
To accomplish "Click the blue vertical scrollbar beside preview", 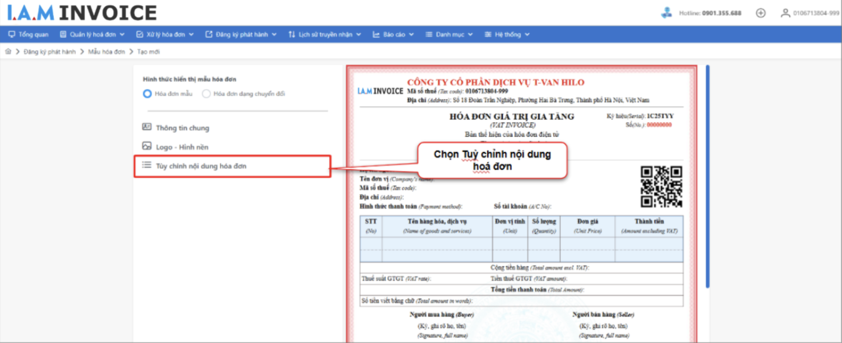I will tap(708, 175).
